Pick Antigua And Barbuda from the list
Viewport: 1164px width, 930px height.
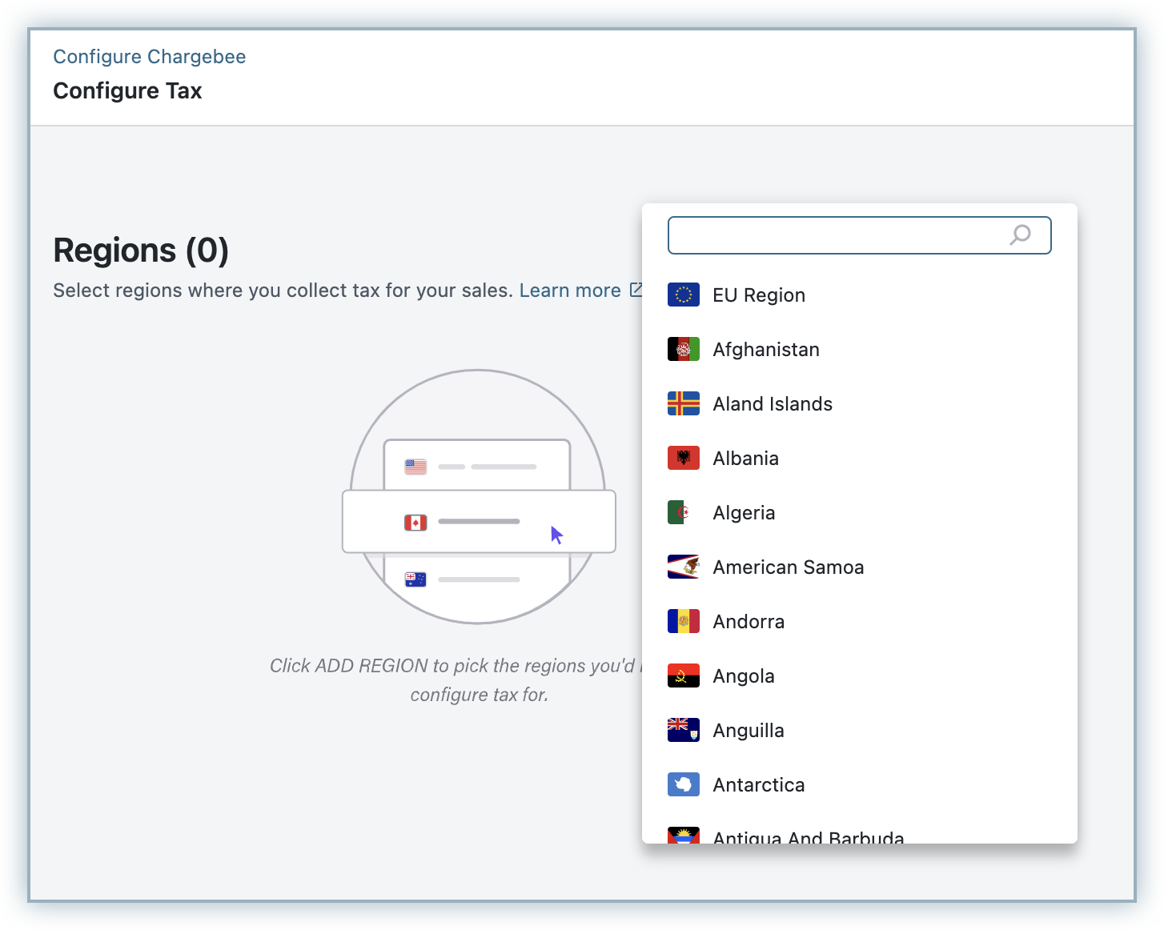click(x=808, y=835)
